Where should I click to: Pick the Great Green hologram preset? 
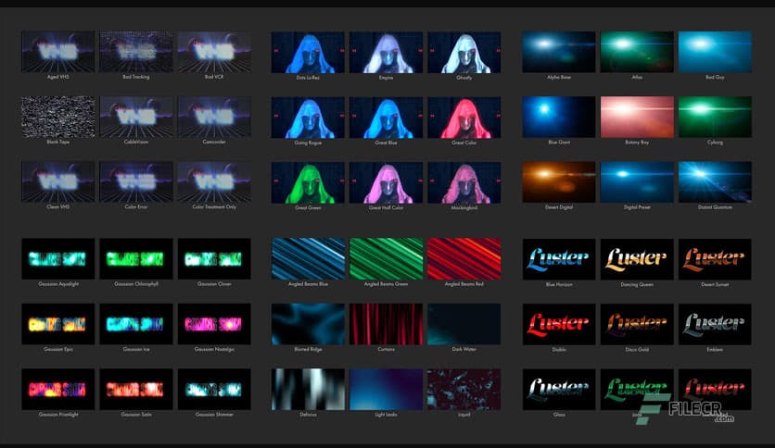pyautogui.click(x=308, y=182)
